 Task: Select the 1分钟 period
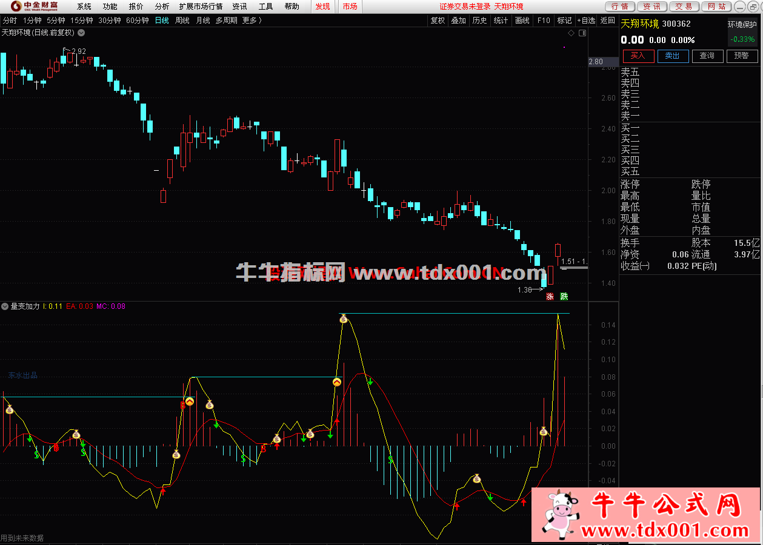[32, 20]
